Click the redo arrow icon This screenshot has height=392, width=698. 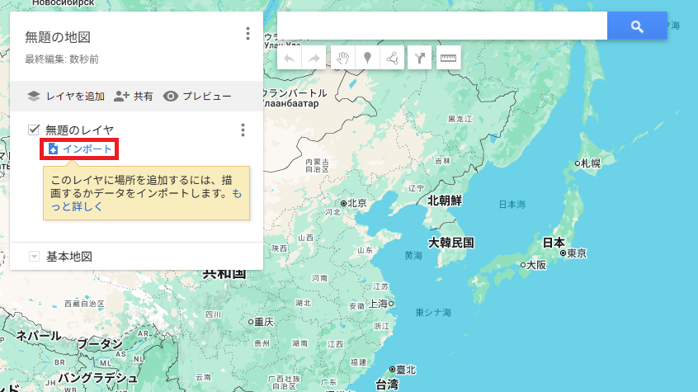[314, 58]
